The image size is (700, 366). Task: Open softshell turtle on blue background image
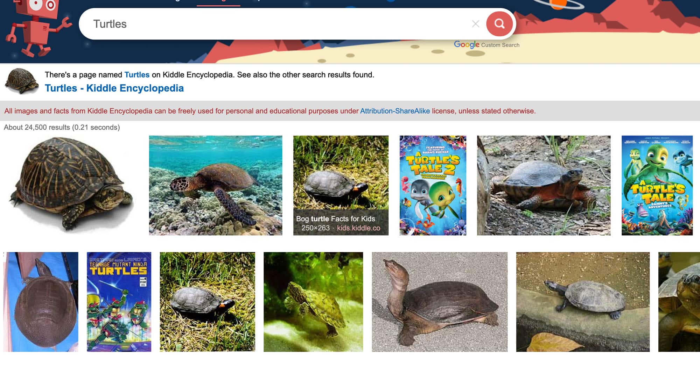click(41, 302)
